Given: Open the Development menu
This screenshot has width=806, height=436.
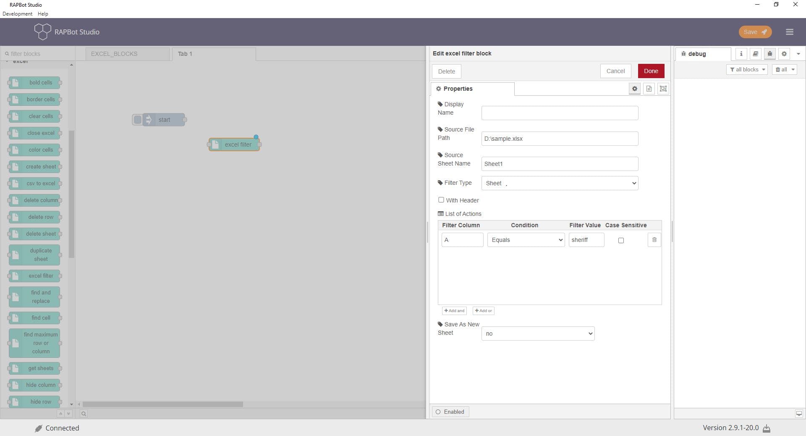Looking at the screenshot, I should coord(17,13).
